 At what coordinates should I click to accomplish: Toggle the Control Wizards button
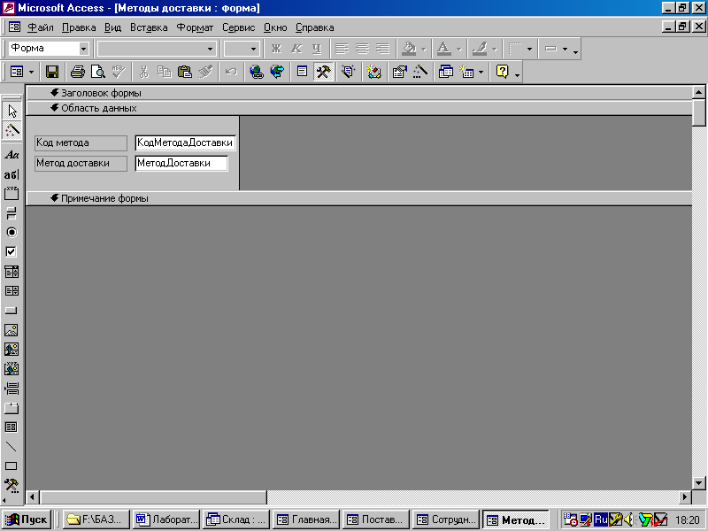click(12, 130)
